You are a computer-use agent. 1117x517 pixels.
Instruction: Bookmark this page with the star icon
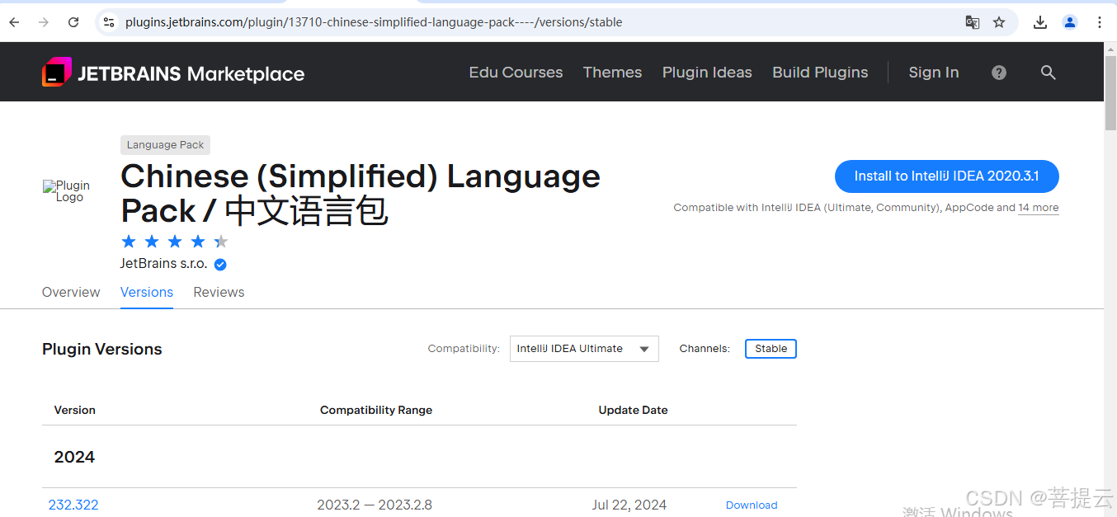coord(999,22)
